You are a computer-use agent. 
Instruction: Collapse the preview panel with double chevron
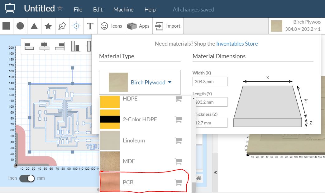(x=215, y=173)
